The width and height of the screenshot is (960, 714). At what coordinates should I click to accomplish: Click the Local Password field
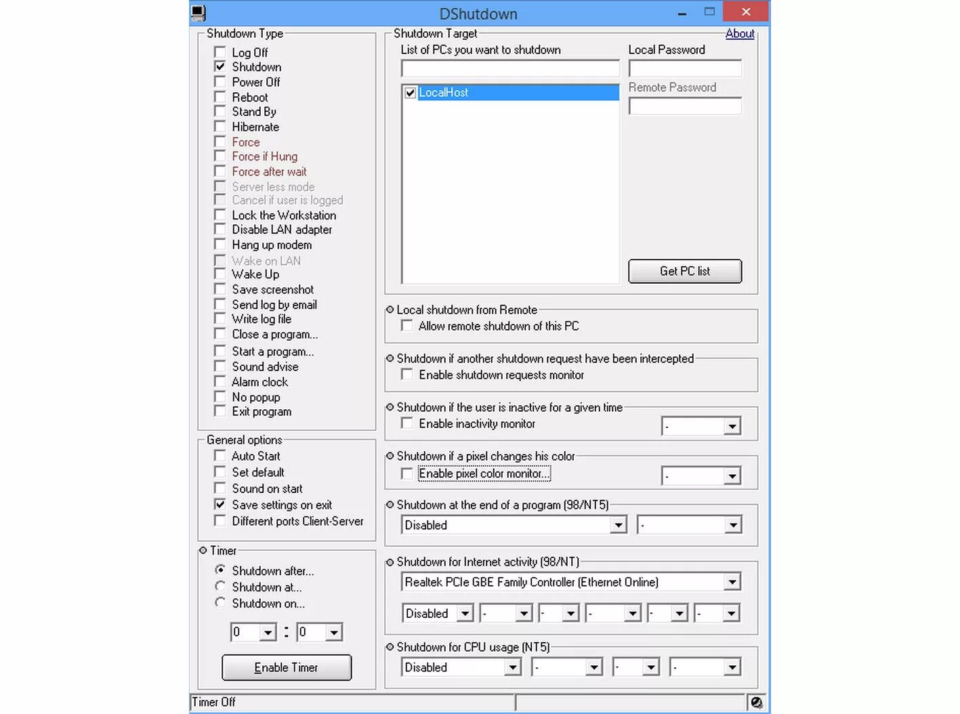685,68
